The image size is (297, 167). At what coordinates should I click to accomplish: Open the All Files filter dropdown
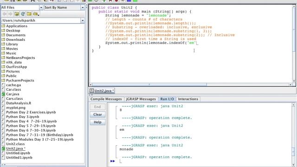click(41, 7)
